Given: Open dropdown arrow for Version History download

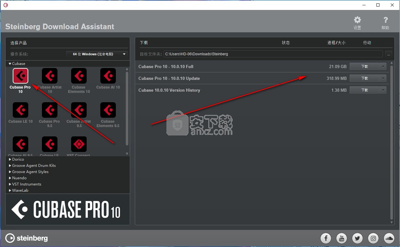Looking at the screenshot, I should point(383,90).
